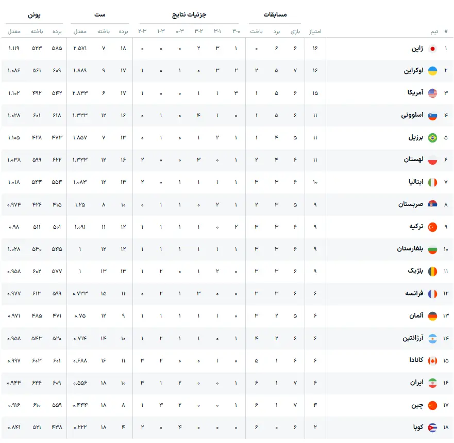Select the بلغارستان team name
Viewport: 454px width, 443px height.
coord(410,249)
